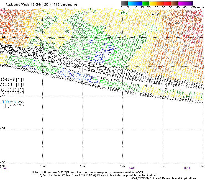Viewport: 205px width, 180px height.
Task: Pick the red 30-35 knots legend color
Action: [x=167, y=3]
